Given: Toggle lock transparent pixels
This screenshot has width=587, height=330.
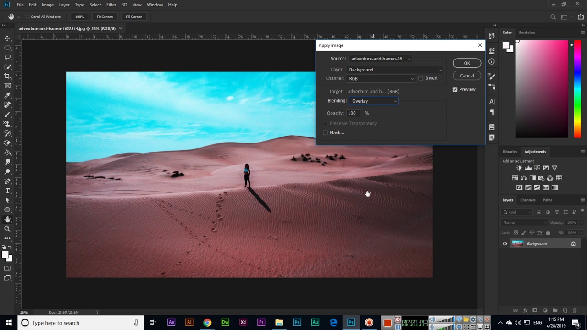Looking at the screenshot, I should coord(515,233).
